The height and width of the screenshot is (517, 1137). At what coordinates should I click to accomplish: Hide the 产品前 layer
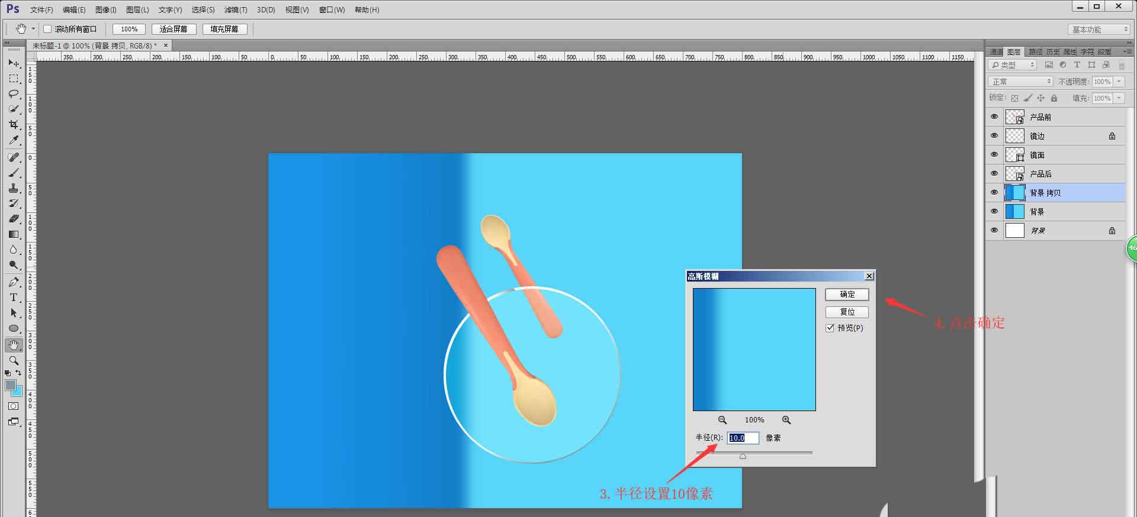pyautogui.click(x=994, y=117)
